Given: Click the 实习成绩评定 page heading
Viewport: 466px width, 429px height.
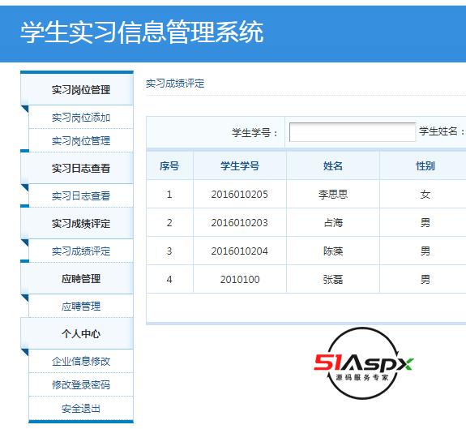Looking at the screenshot, I should click(175, 84).
